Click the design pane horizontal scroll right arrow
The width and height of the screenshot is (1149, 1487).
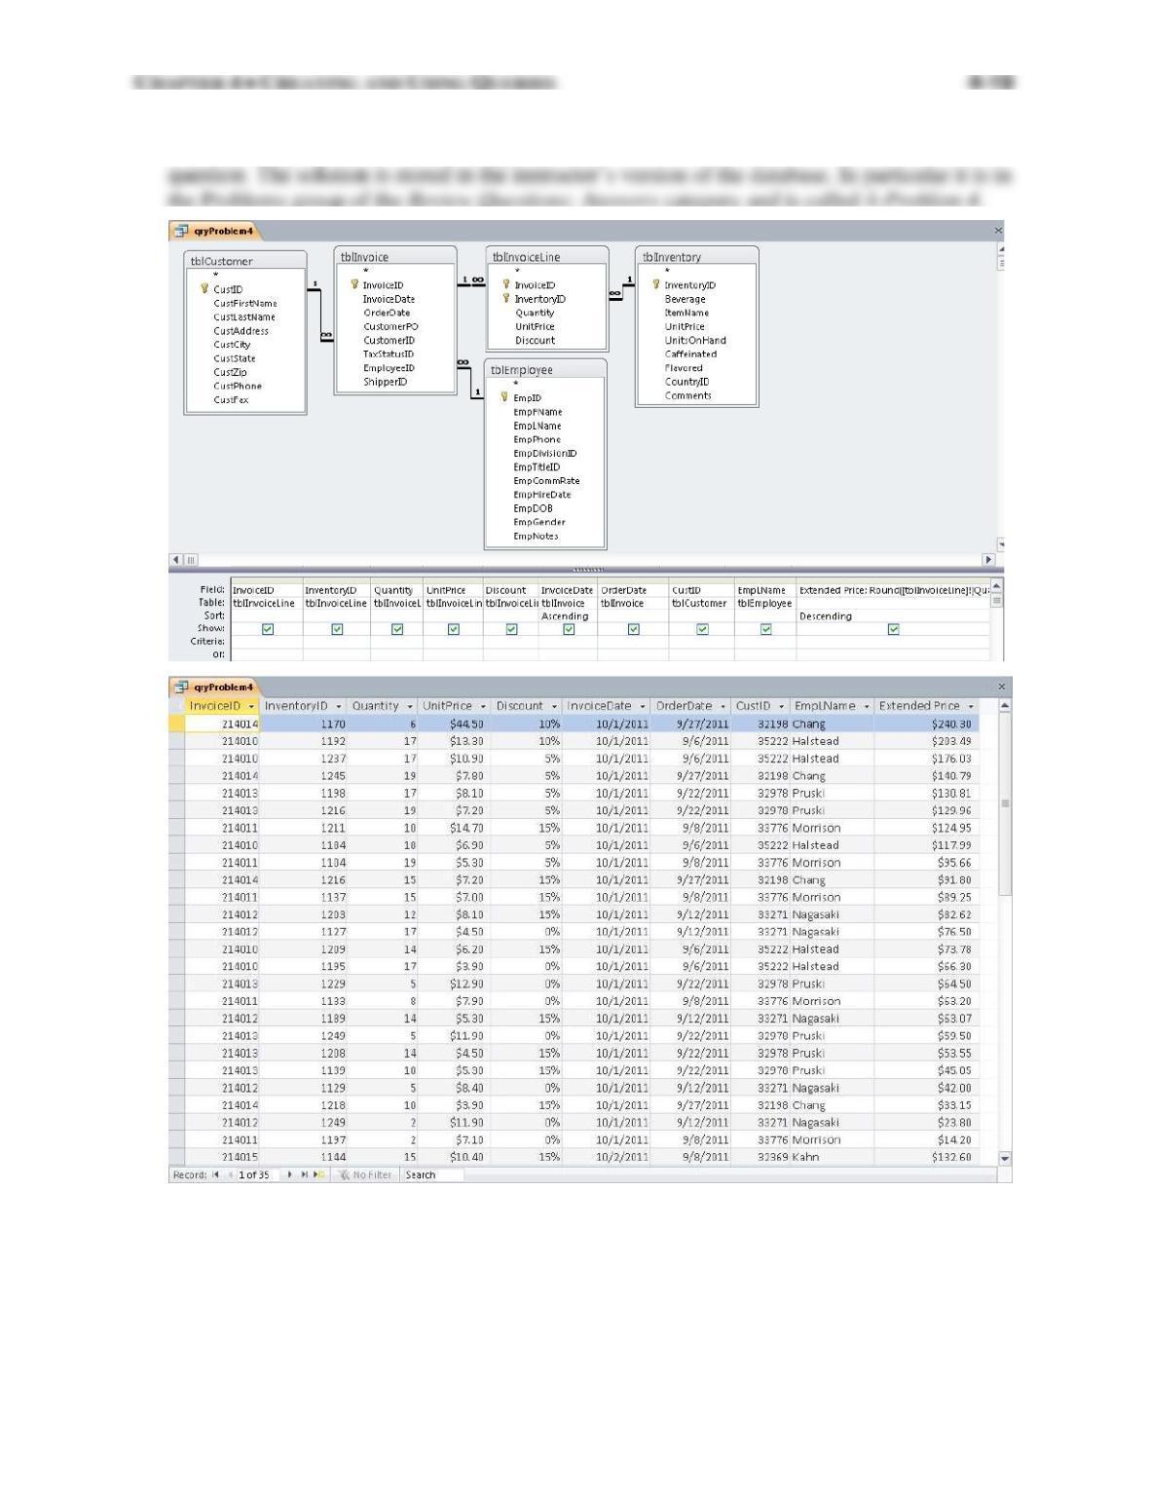pyautogui.click(x=988, y=559)
